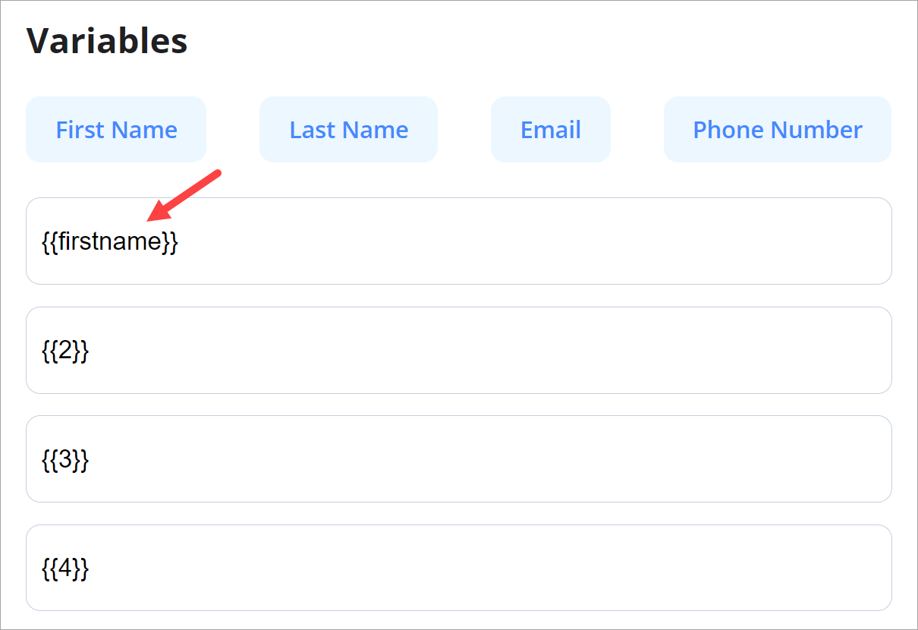Click the "Phone Number" label text

coord(777,130)
